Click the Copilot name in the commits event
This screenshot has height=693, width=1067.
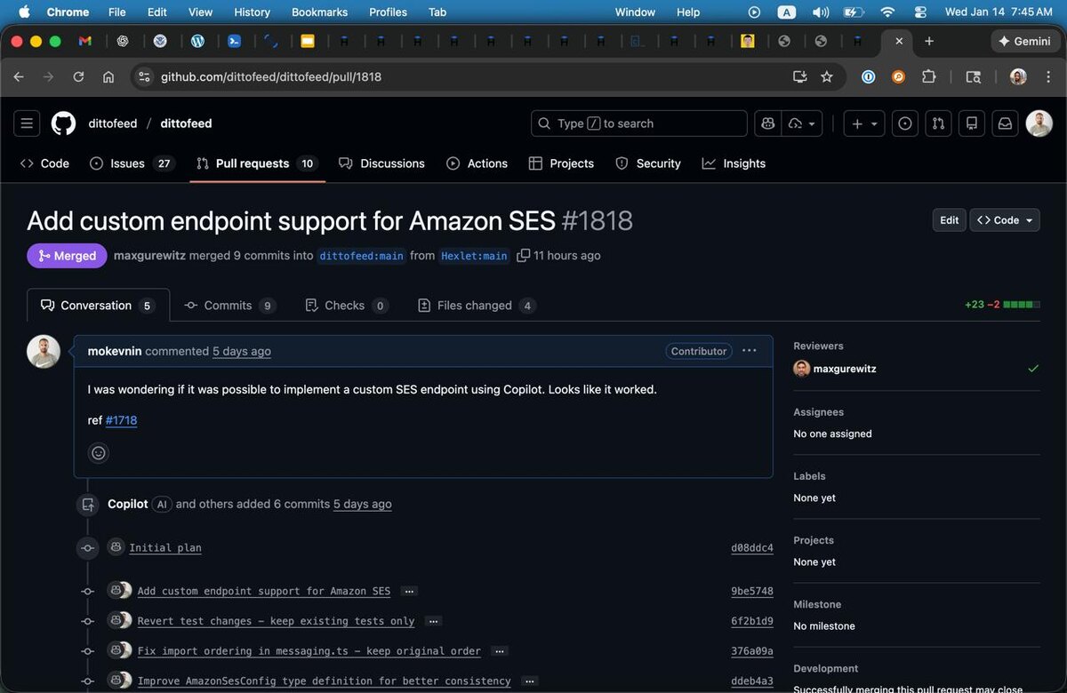[x=128, y=504]
